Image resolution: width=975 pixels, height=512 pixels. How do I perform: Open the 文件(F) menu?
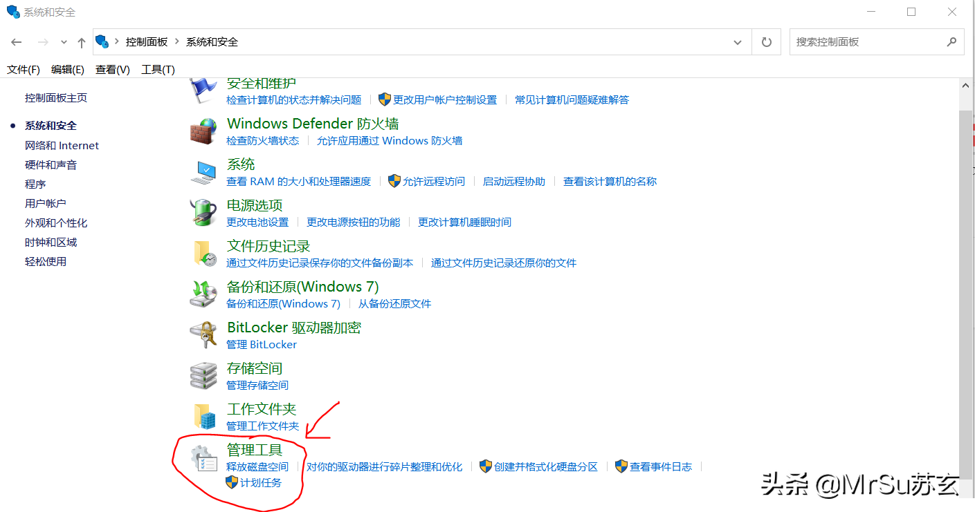pyautogui.click(x=24, y=69)
